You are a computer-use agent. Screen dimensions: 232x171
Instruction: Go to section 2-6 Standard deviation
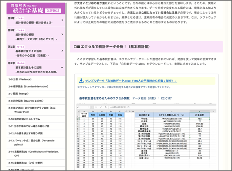(36, 87)
